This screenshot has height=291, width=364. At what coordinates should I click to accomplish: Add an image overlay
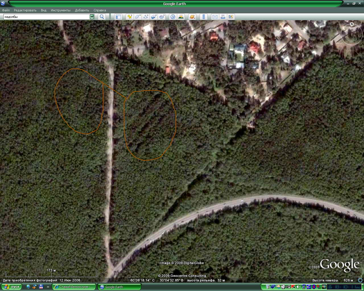tap(154, 17)
